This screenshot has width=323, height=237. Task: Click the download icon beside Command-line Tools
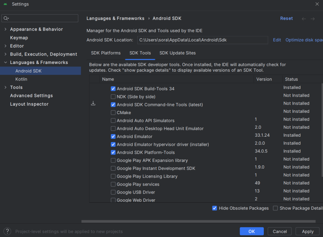(93, 104)
